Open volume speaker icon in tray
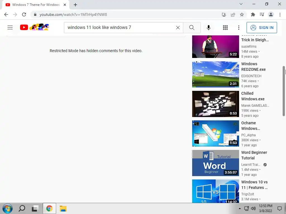Screen dimensions: 286x214 pos(253,208)
